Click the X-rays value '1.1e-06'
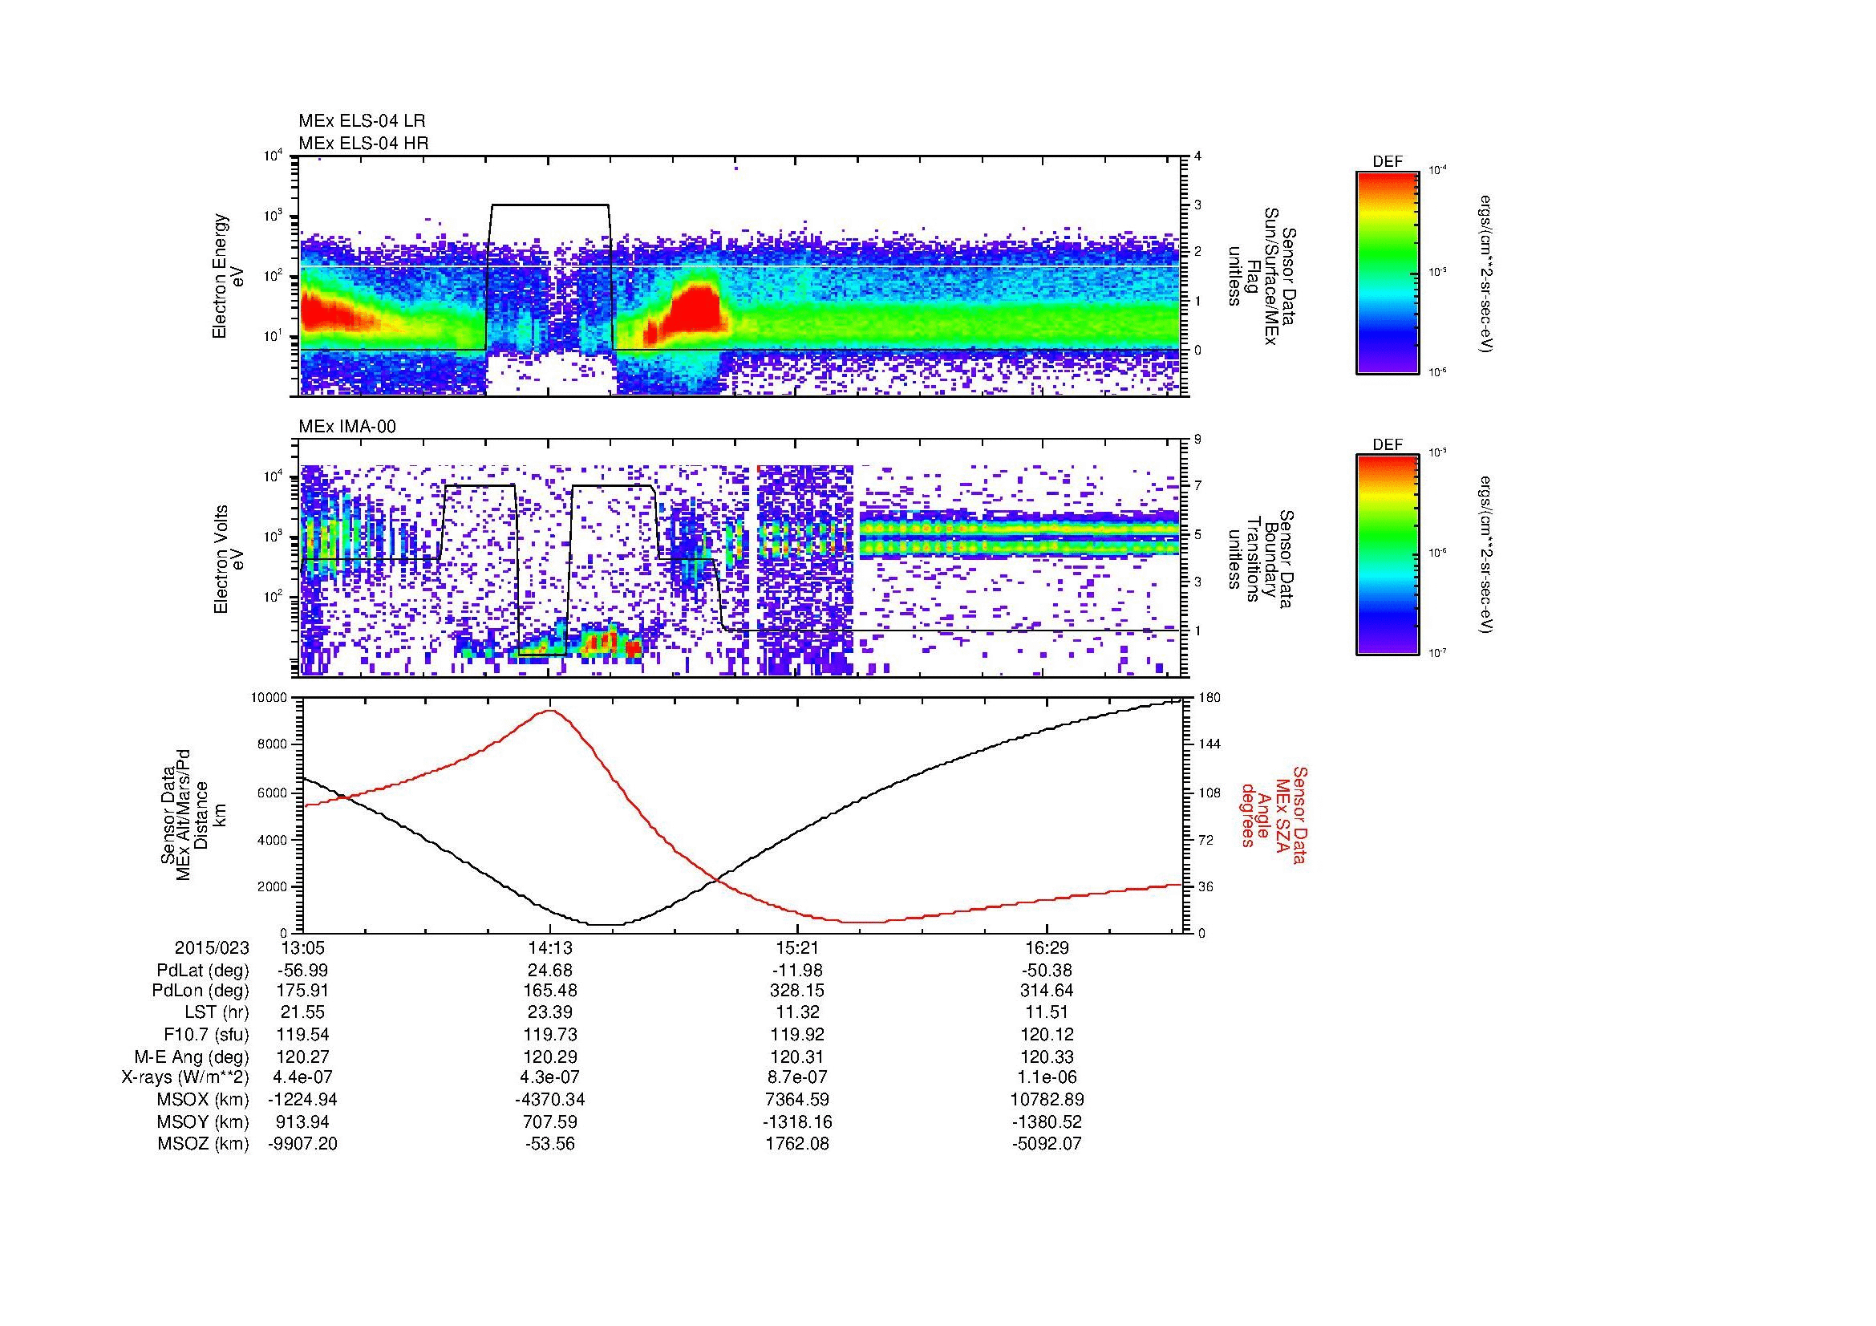1876x1326 pixels. 1047,1077
